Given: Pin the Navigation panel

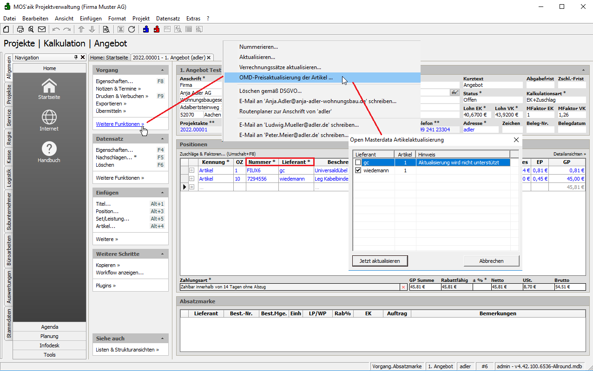Looking at the screenshot, I should [76, 58].
